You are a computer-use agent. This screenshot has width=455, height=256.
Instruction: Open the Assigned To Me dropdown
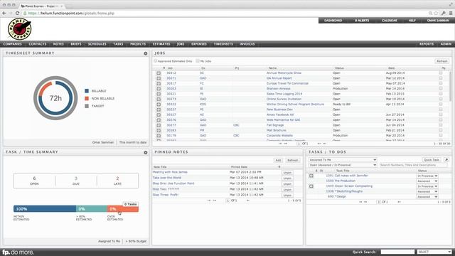(x=343, y=160)
